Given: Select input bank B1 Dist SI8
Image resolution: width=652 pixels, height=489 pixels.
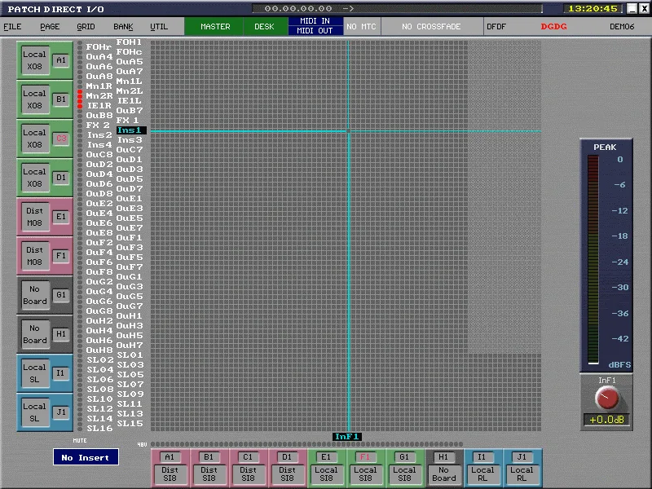Looking at the screenshot, I should 209,468.
